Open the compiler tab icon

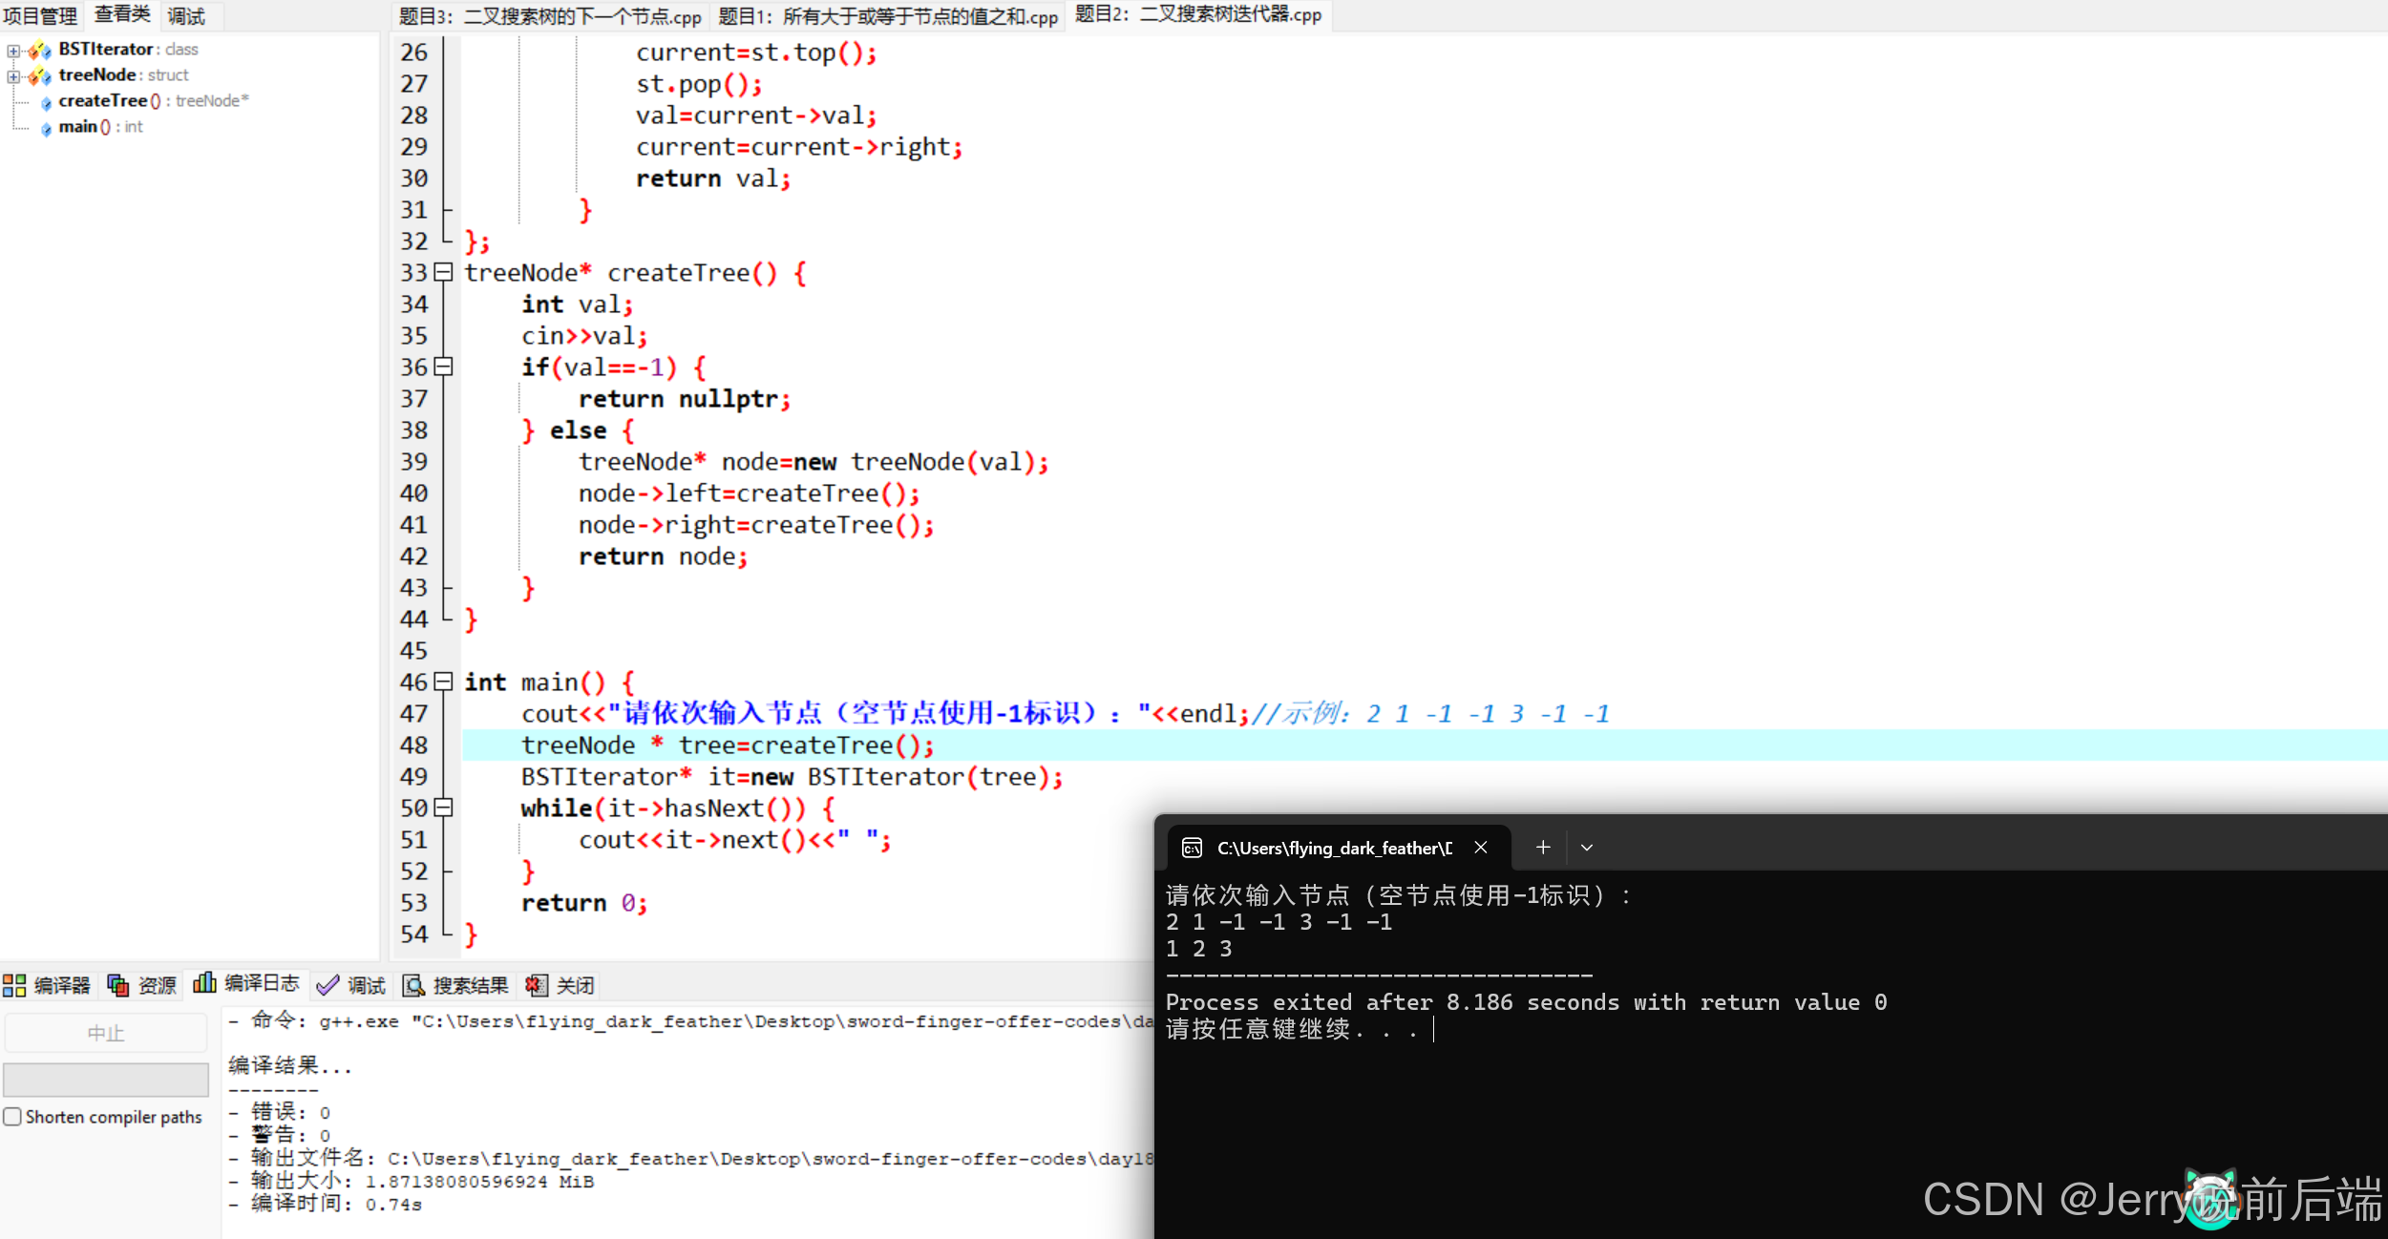[x=14, y=985]
